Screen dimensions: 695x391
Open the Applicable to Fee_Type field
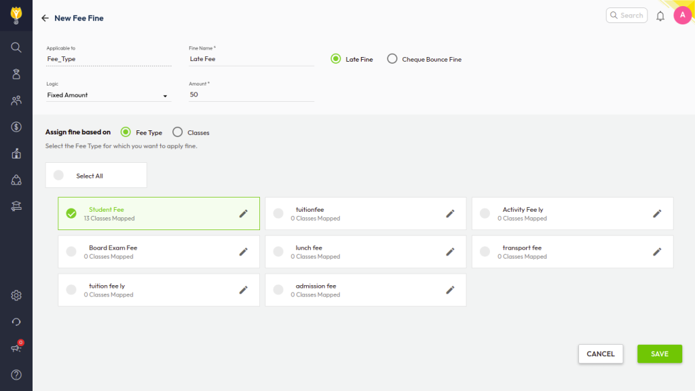(107, 59)
